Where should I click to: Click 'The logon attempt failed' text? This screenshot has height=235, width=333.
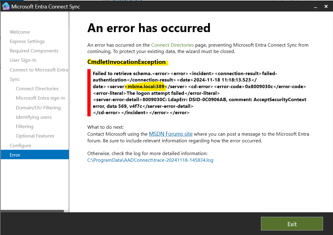(x=155, y=93)
